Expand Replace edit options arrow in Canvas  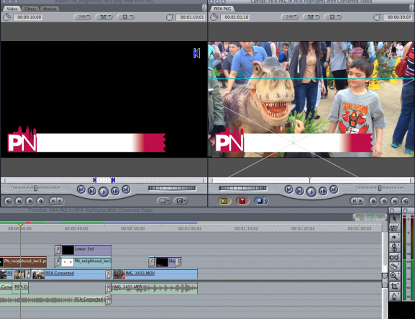click(x=266, y=201)
